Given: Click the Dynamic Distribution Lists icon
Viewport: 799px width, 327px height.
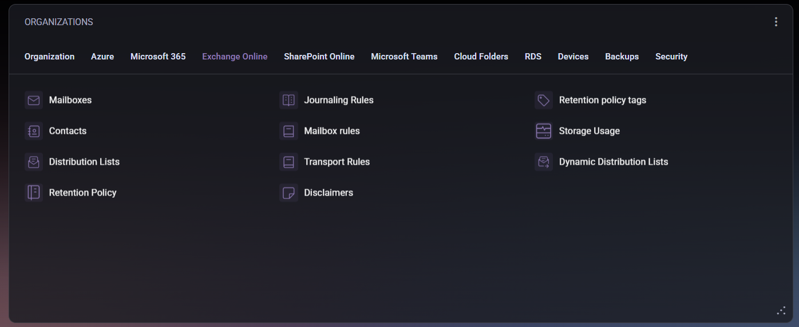Looking at the screenshot, I should [543, 162].
